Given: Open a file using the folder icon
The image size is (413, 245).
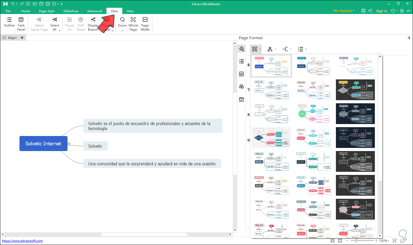Looking at the screenshot, I should tap(35, 4).
